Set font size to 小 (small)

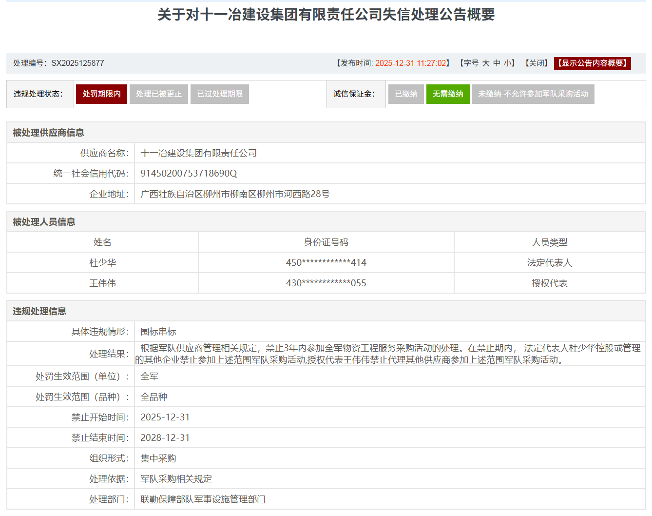click(507, 63)
